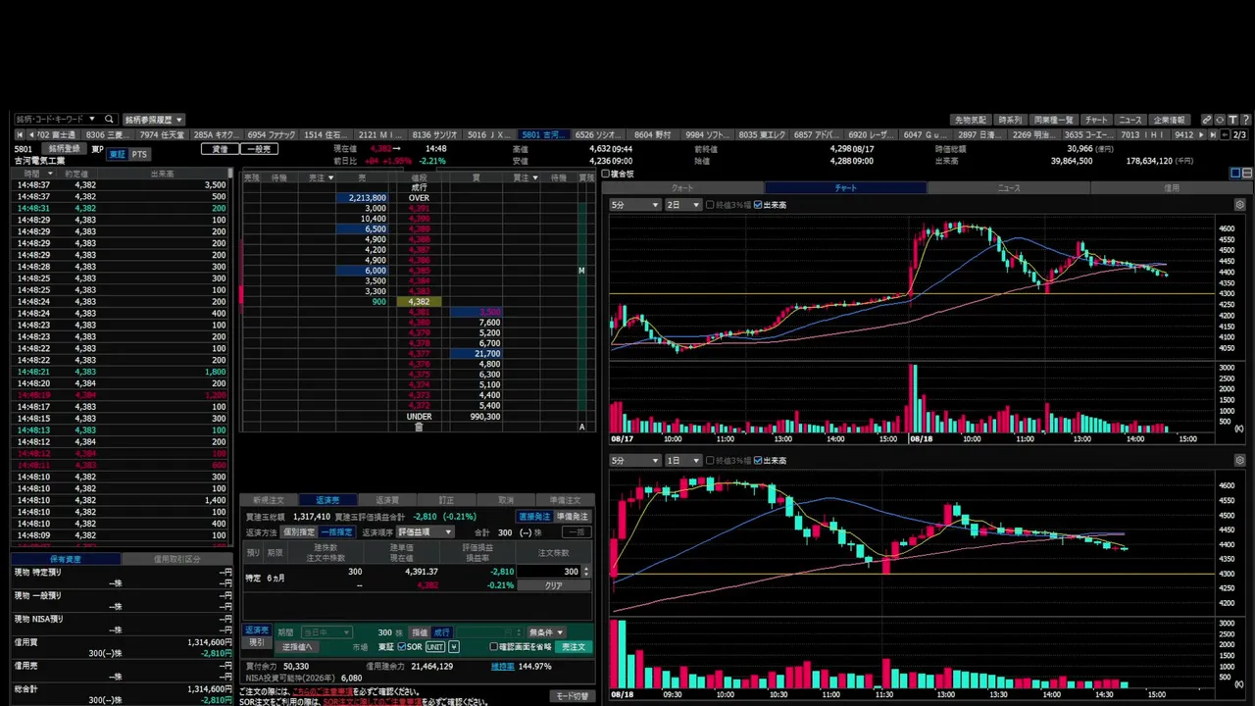Open upper chart 5分 interval dropdown
1255x706 pixels.
pos(634,205)
